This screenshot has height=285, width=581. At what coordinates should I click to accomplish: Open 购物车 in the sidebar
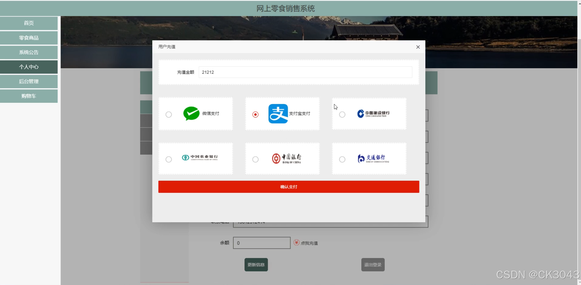pos(29,96)
